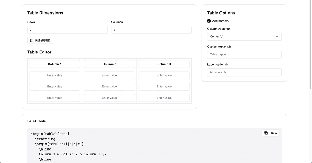Focus the Rows number input
This screenshot has width=312, height=163.
tap(67, 30)
